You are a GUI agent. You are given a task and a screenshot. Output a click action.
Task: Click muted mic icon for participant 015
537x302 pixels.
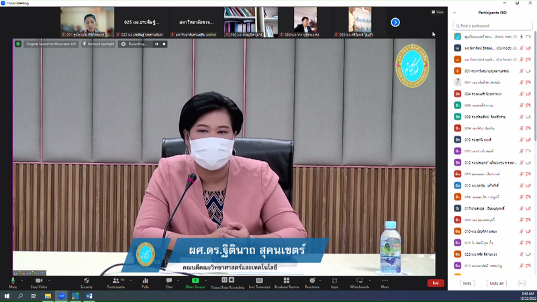point(522,186)
